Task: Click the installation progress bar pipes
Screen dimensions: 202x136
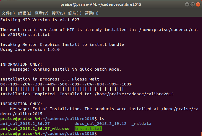Action: click(x=62, y=89)
